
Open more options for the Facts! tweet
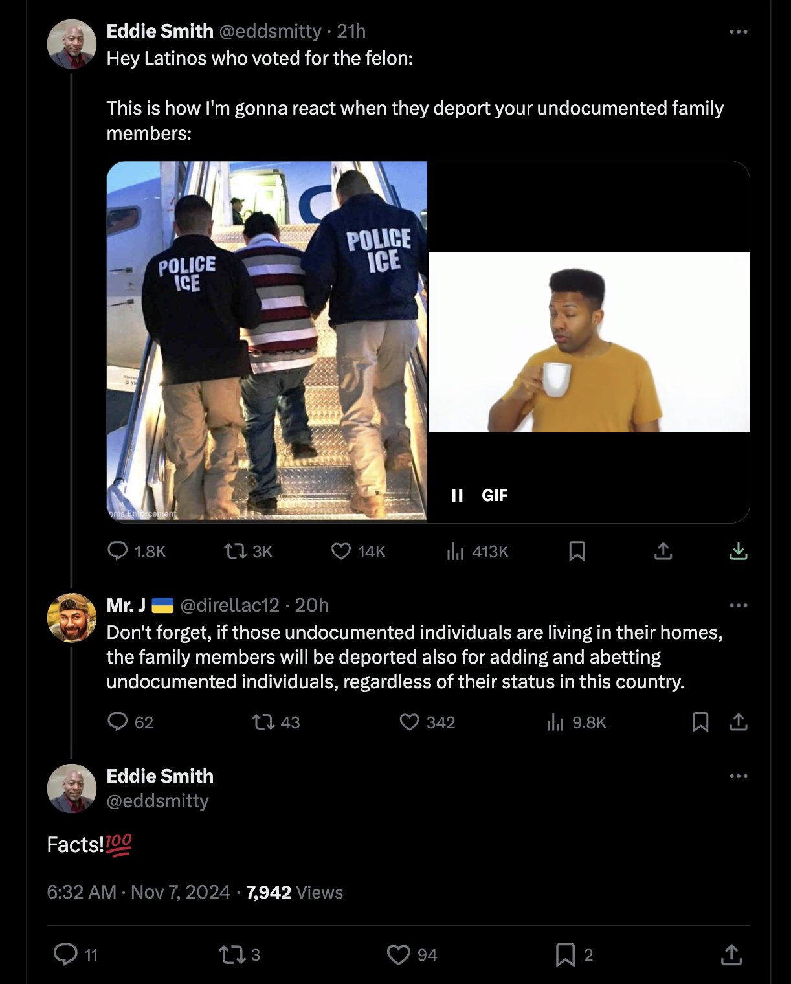pyautogui.click(x=739, y=776)
